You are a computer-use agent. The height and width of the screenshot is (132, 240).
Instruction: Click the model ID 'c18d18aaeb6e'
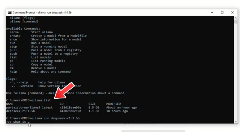(x=70, y=107)
